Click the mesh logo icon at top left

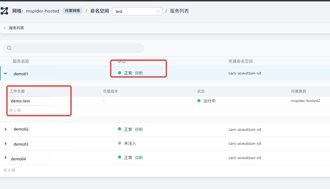click(4, 11)
